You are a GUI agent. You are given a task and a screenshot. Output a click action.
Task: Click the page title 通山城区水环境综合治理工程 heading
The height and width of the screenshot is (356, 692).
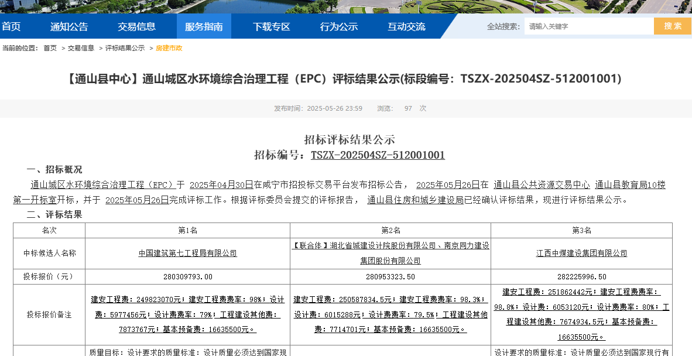(344, 78)
